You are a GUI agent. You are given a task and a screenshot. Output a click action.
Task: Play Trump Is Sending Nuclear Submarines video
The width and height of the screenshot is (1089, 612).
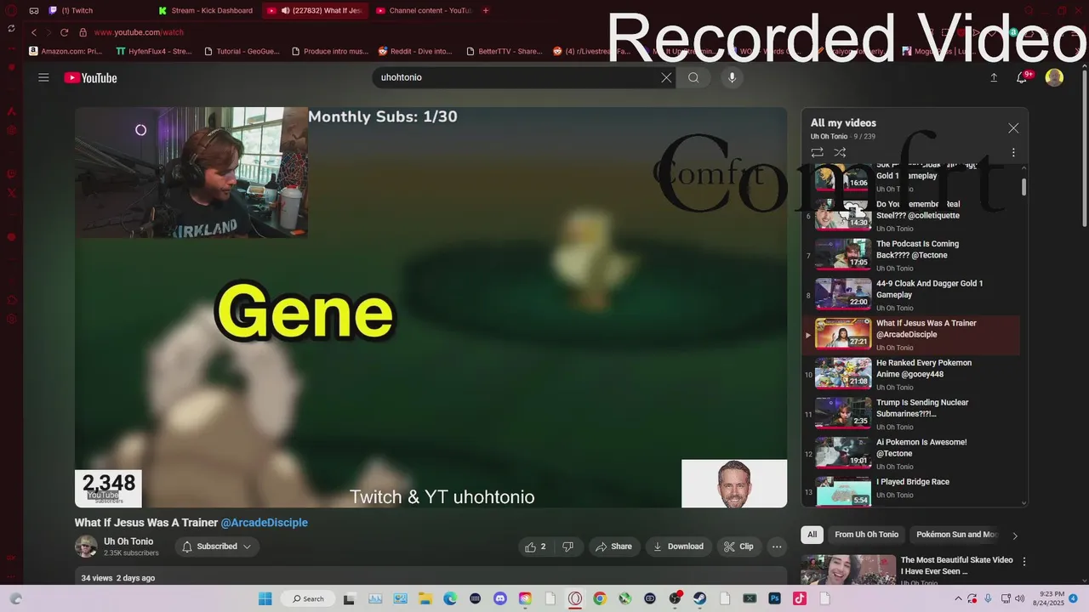click(911, 414)
